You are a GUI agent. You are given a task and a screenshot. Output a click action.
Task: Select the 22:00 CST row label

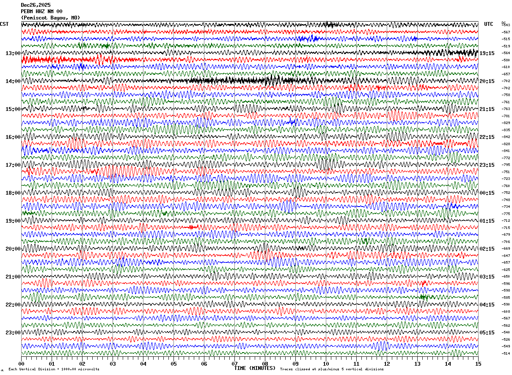tap(13, 305)
